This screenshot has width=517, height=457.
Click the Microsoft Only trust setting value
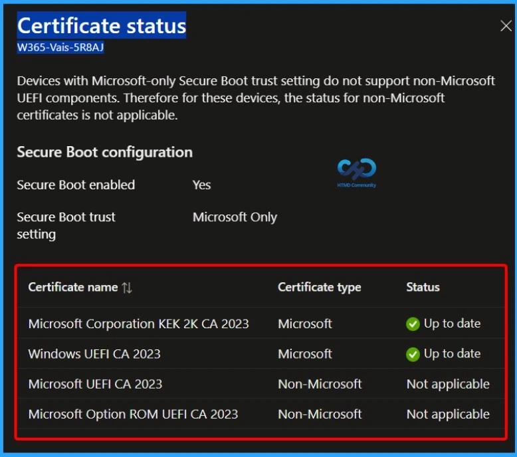(x=235, y=217)
